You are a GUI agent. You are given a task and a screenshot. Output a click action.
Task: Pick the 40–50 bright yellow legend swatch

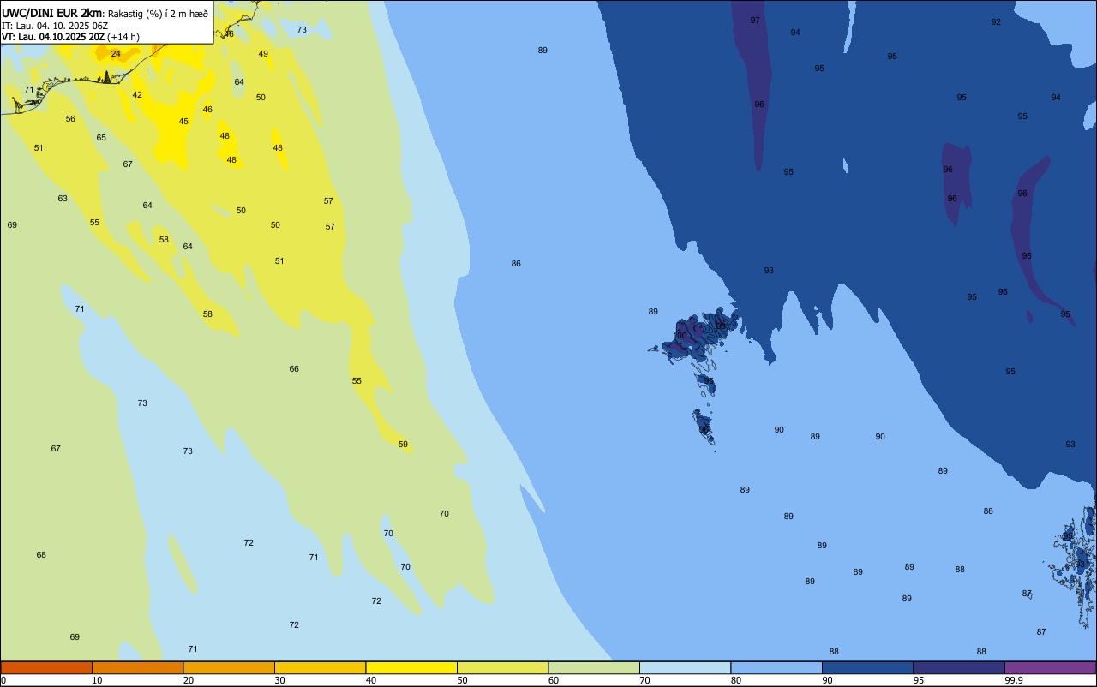coord(411,667)
